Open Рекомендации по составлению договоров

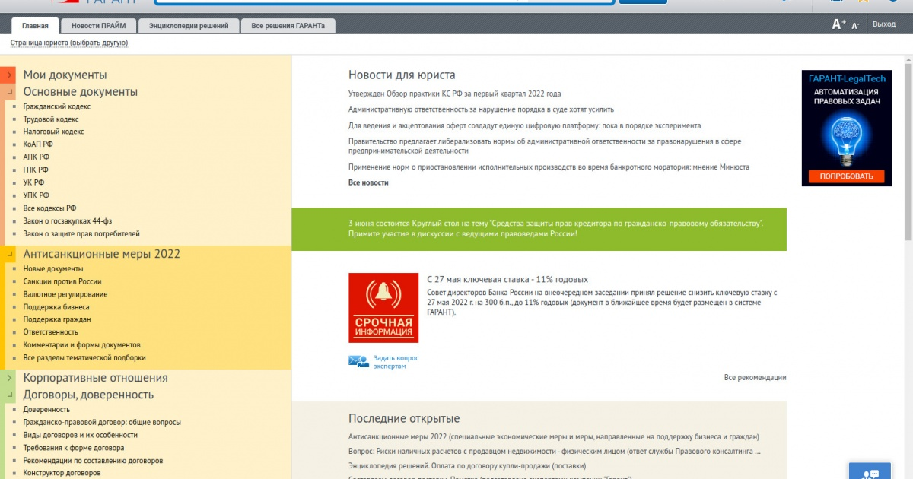click(94, 461)
